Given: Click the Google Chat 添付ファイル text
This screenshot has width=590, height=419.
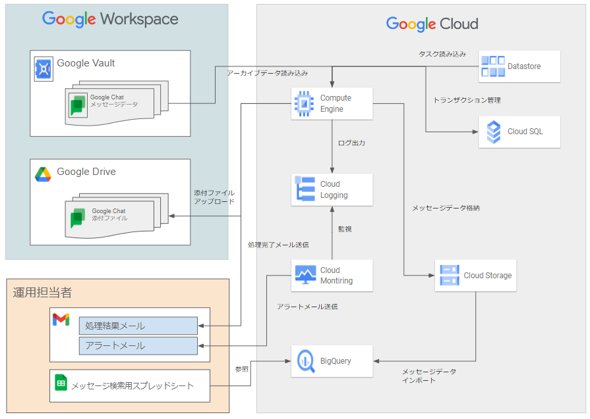Looking at the screenshot, I should (x=109, y=214).
